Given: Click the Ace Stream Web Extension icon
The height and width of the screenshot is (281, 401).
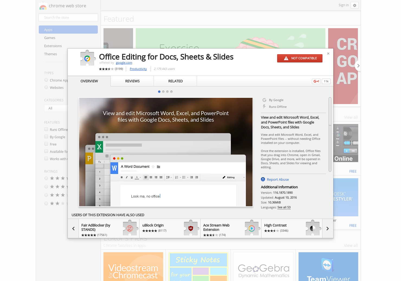Looking at the screenshot, I should (x=252, y=228).
